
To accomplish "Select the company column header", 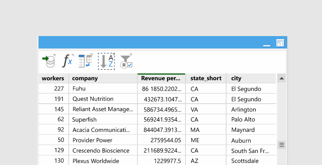I will coord(103,78).
